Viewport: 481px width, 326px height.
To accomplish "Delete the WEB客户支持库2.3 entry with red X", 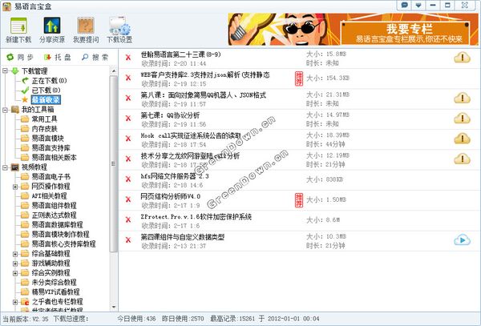I will [x=128, y=78].
